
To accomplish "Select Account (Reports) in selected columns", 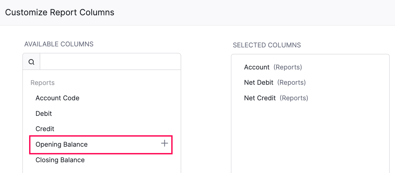I will click(257, 67).
